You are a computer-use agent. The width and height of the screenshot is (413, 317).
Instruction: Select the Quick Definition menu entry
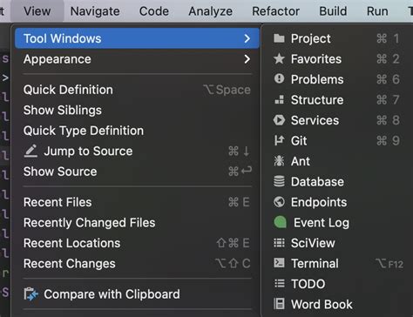tap(137, 90)
